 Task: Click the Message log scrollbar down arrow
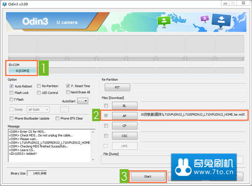[93, 160]
